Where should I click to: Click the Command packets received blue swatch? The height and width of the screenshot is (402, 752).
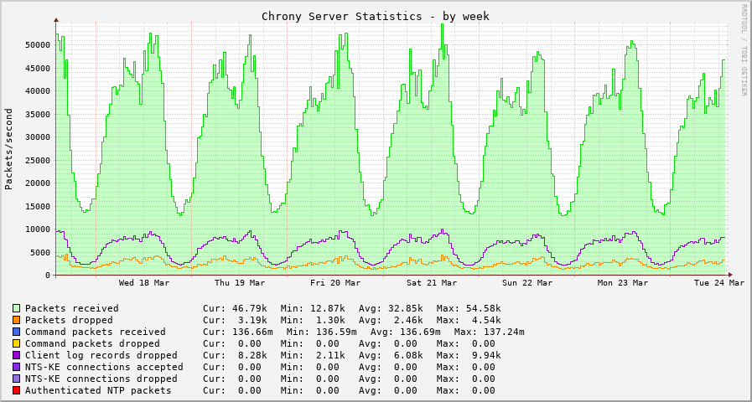pos(17,332)
